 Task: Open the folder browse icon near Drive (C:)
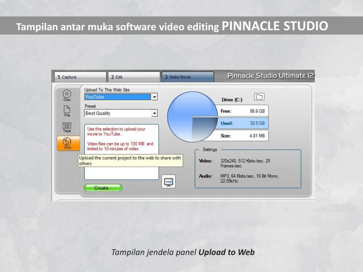259,97
